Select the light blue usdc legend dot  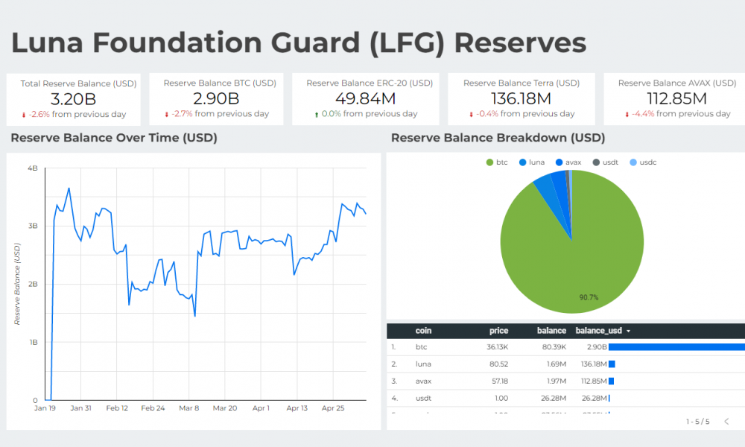click(x=633, y=162)
